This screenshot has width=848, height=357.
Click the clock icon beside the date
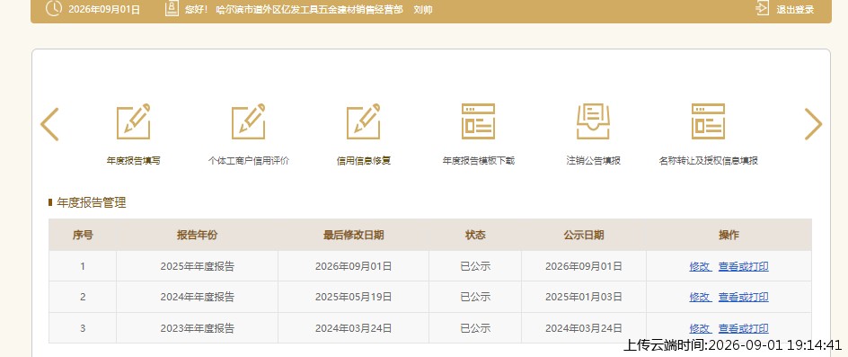(x=54, y=9)
